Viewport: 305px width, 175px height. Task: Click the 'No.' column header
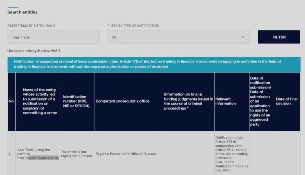click(x=11, y=101)
